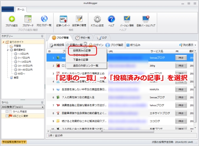Open オプション設定 gear icon
The width and height of the screenshot is (199, 146).
point(97,19)
